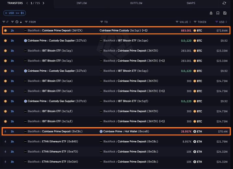The width and height of the screenshot is (233, 169).
Task: Go to previous transfers page arrow
Action: point(27,3)
